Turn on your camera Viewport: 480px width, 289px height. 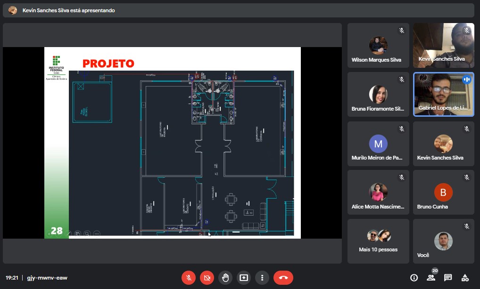[x=207, y=278]
